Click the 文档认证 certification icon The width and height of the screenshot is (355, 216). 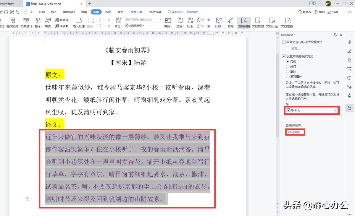tap(272, 22)
